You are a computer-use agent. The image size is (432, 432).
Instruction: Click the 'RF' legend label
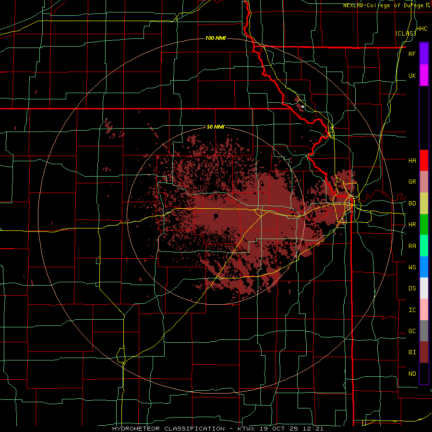pyautogui.click(x=412, y=54)
